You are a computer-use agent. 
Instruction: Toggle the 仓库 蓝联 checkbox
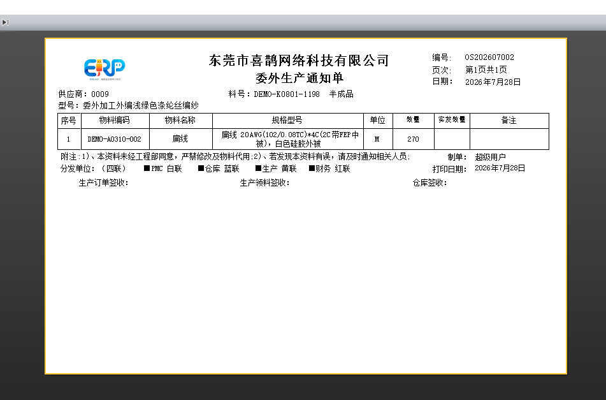pyautogui.click(x=201, y=168)
